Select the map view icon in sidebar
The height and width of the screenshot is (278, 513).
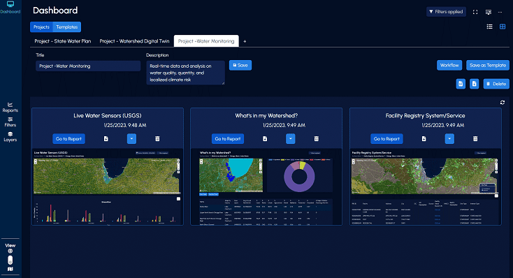click(10, 269)
